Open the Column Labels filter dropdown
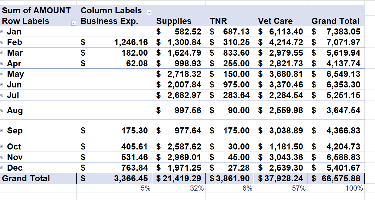The height and width of the screenshot is (200, 375). tap(149, 12)
